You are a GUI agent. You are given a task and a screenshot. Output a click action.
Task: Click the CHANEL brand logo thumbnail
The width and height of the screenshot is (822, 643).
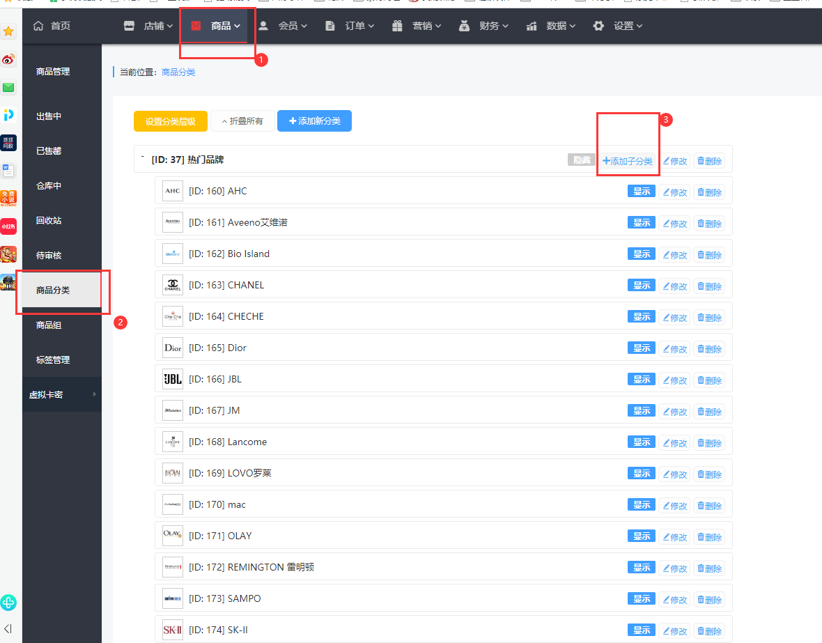click(173, 285)
